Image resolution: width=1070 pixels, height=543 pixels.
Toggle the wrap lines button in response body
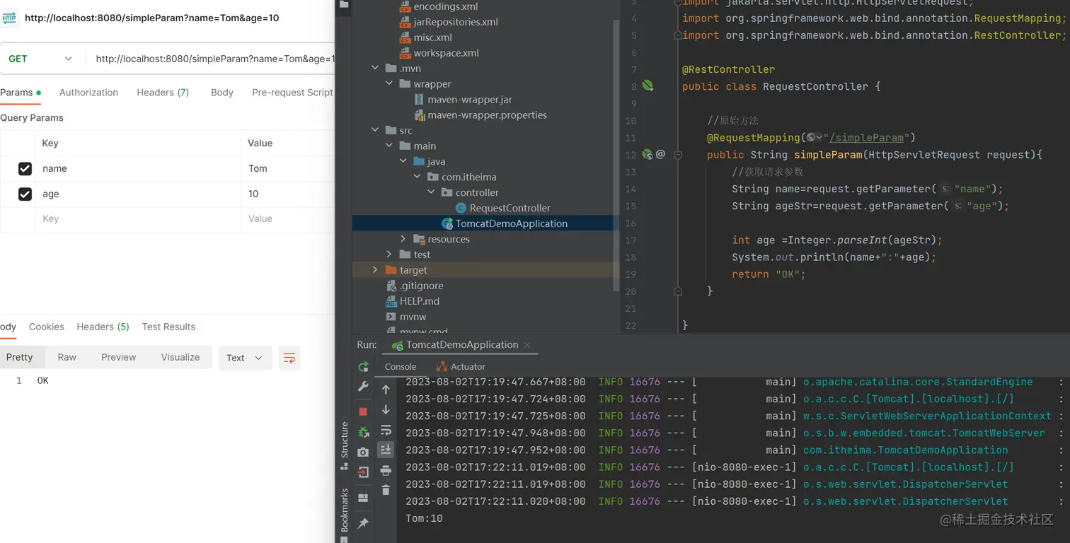(289, 358)
